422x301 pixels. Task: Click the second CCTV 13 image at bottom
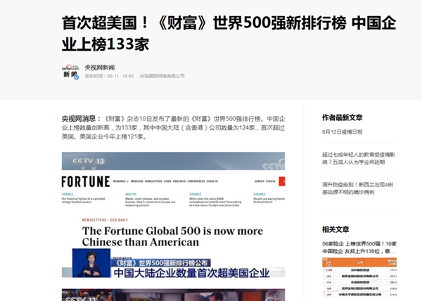tap(173, 295)
